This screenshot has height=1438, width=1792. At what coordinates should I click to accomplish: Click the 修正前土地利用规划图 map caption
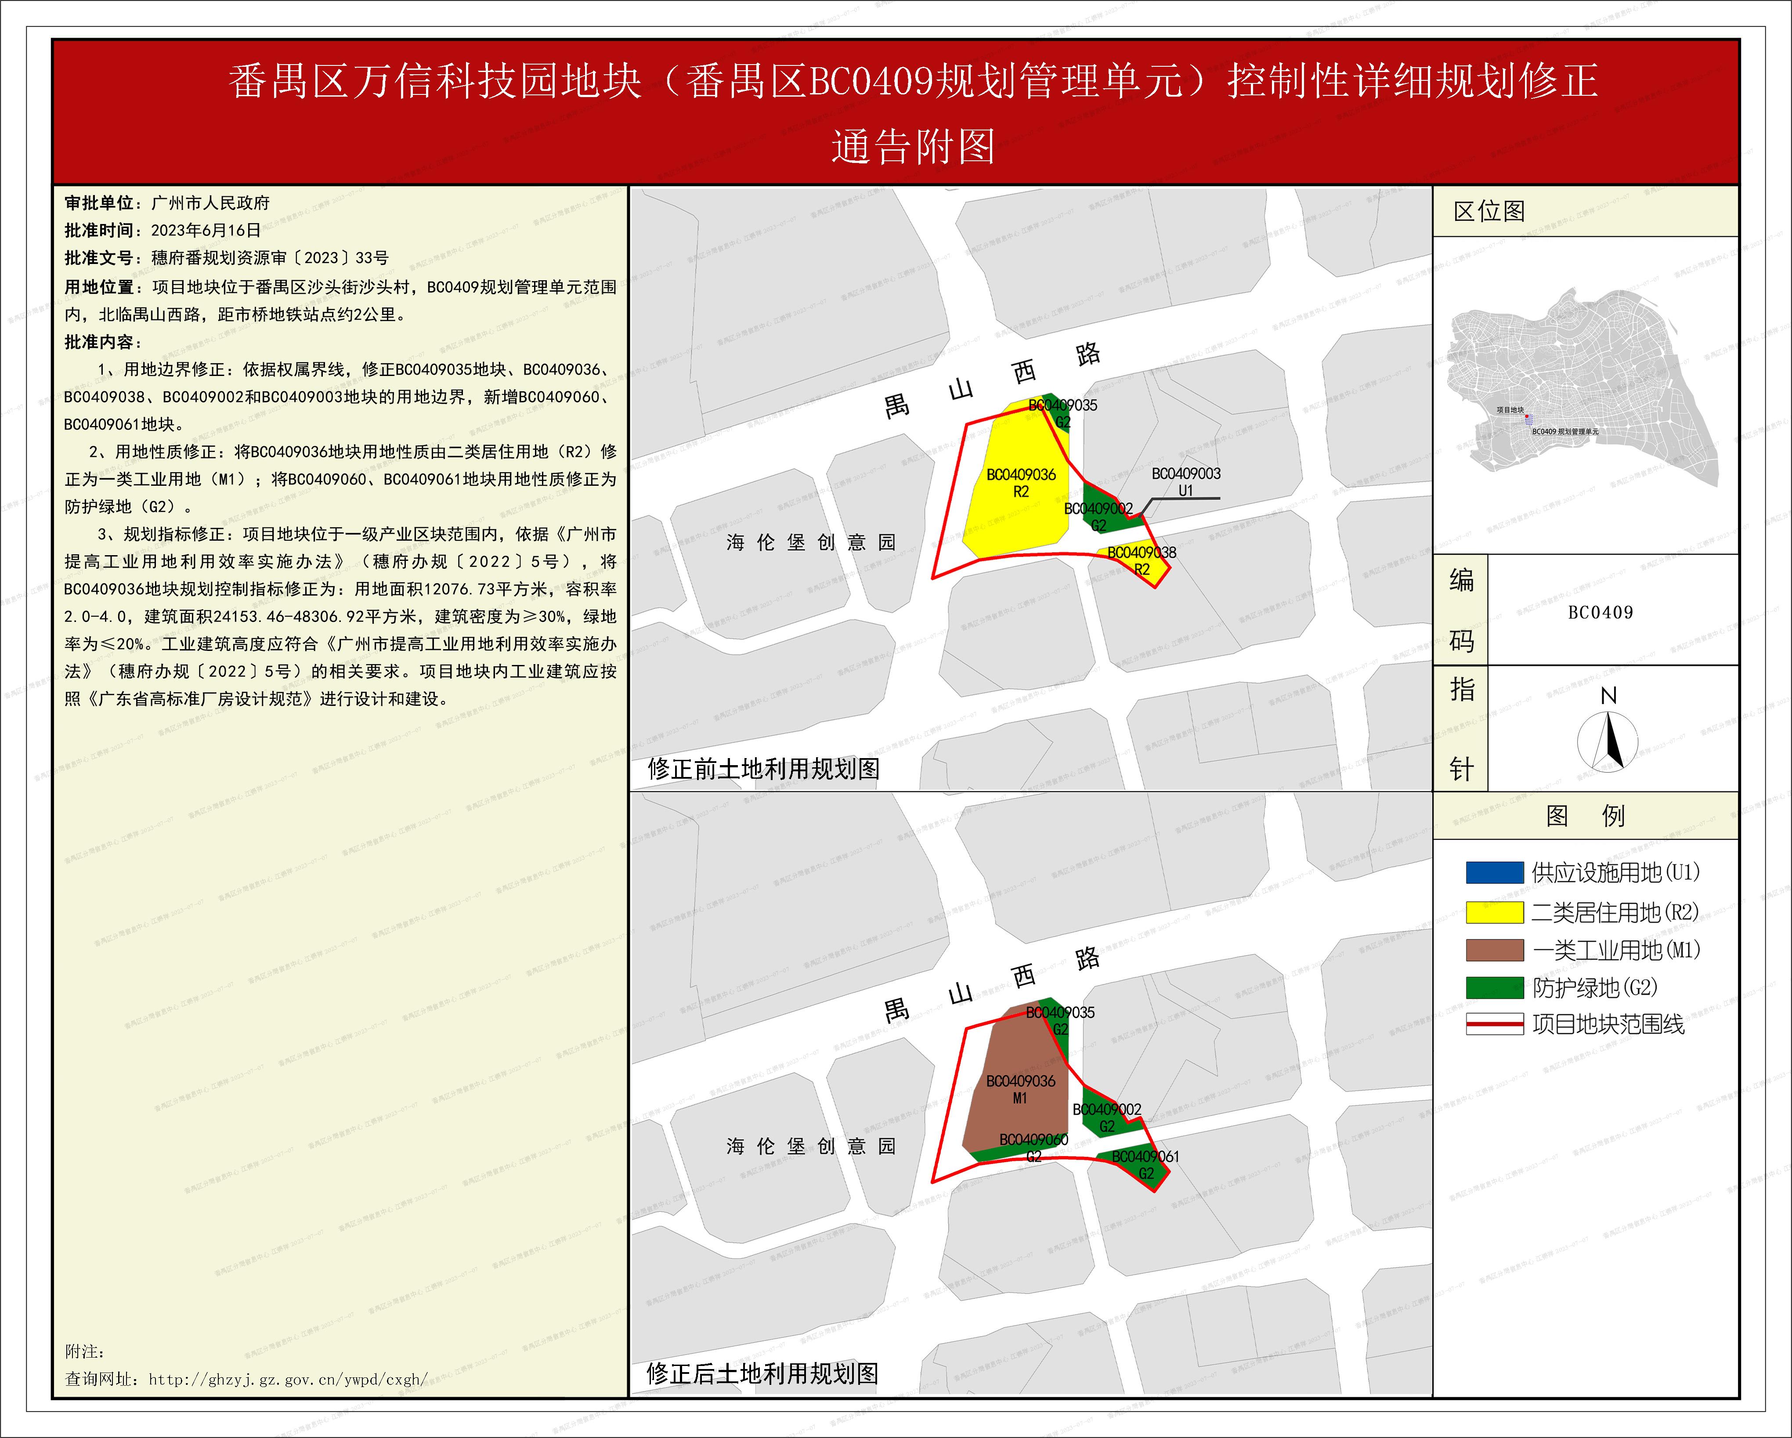[763, 769]
